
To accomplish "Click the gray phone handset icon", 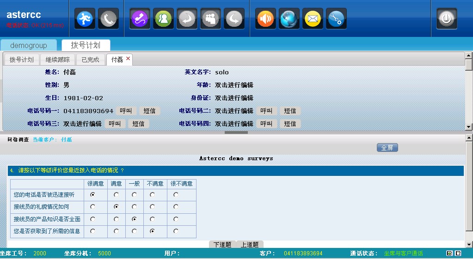I will pos(109,18).
